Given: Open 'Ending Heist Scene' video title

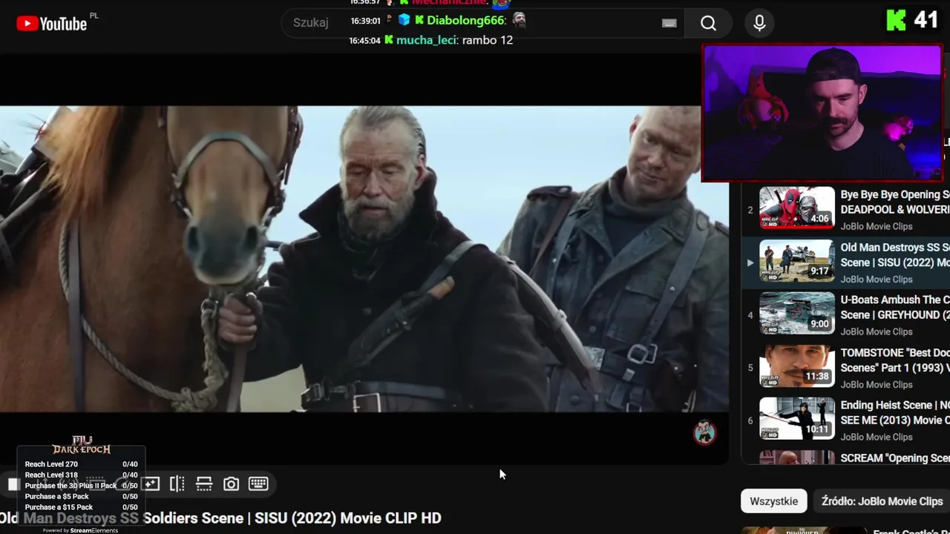Looking at the screenshot, I should click(895, 412).
